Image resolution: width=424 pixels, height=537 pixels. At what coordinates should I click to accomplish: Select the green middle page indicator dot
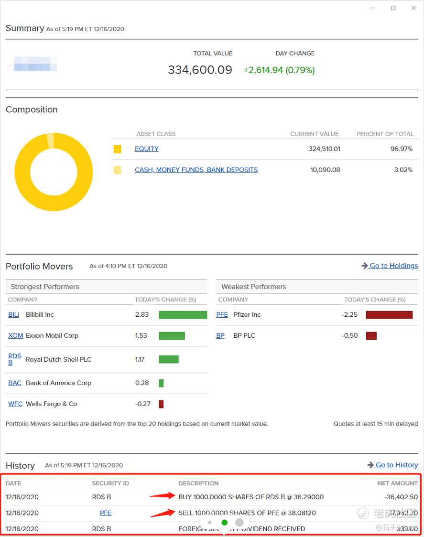[x=225, y=523]
